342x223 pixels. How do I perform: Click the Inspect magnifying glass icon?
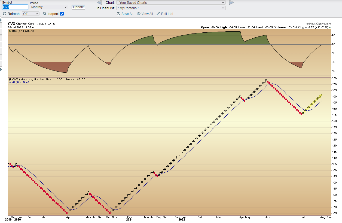45,14
